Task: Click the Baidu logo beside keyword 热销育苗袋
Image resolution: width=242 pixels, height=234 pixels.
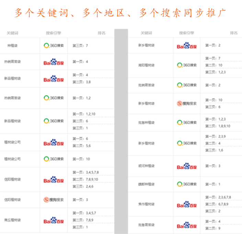Action: click(54, 62)
